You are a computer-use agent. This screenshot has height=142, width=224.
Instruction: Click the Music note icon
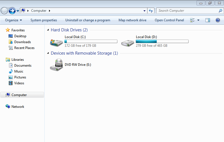click(11, 71)
